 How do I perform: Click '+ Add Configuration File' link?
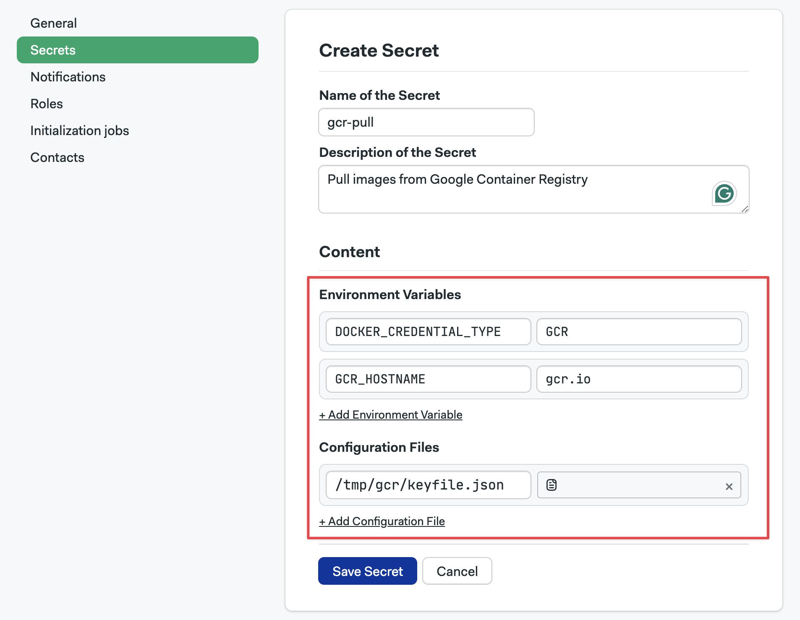tap(382, 521)
